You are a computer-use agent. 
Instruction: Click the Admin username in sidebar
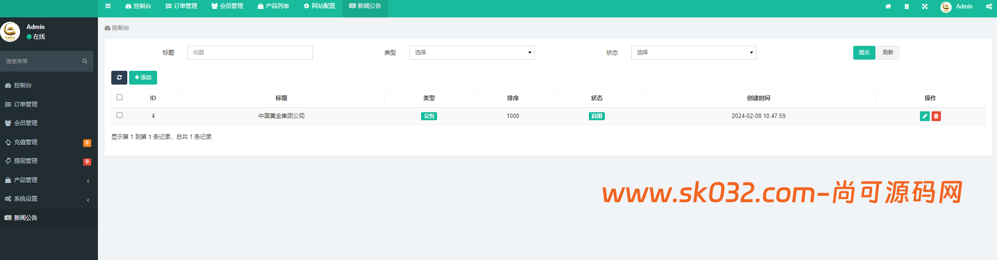(36, 27)
